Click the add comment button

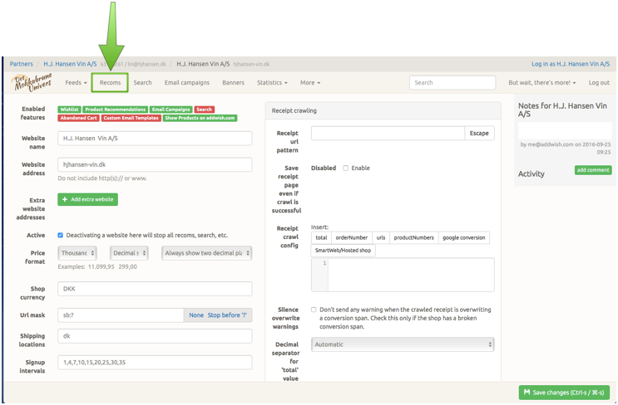click(593, 170)
